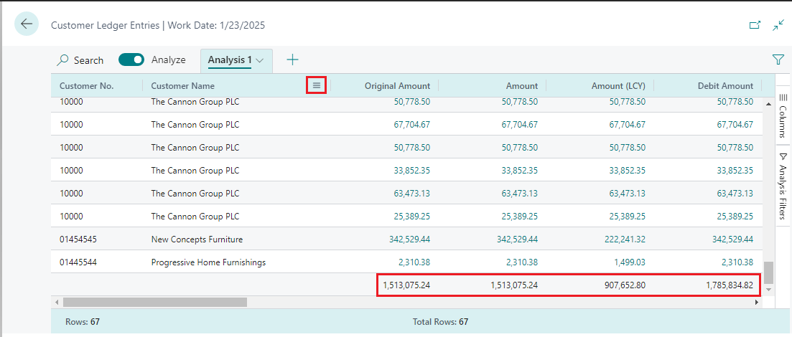Image resolution: width=792 pixels, height=337 pixels.
Task: Open the 1,499.03 Amount (LCY) value
Action: (x=631, y=262)
